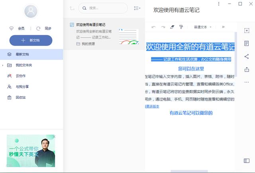Expand the 我的文件夹 tree arrow
255x173 pixels.
coord(3,66)
